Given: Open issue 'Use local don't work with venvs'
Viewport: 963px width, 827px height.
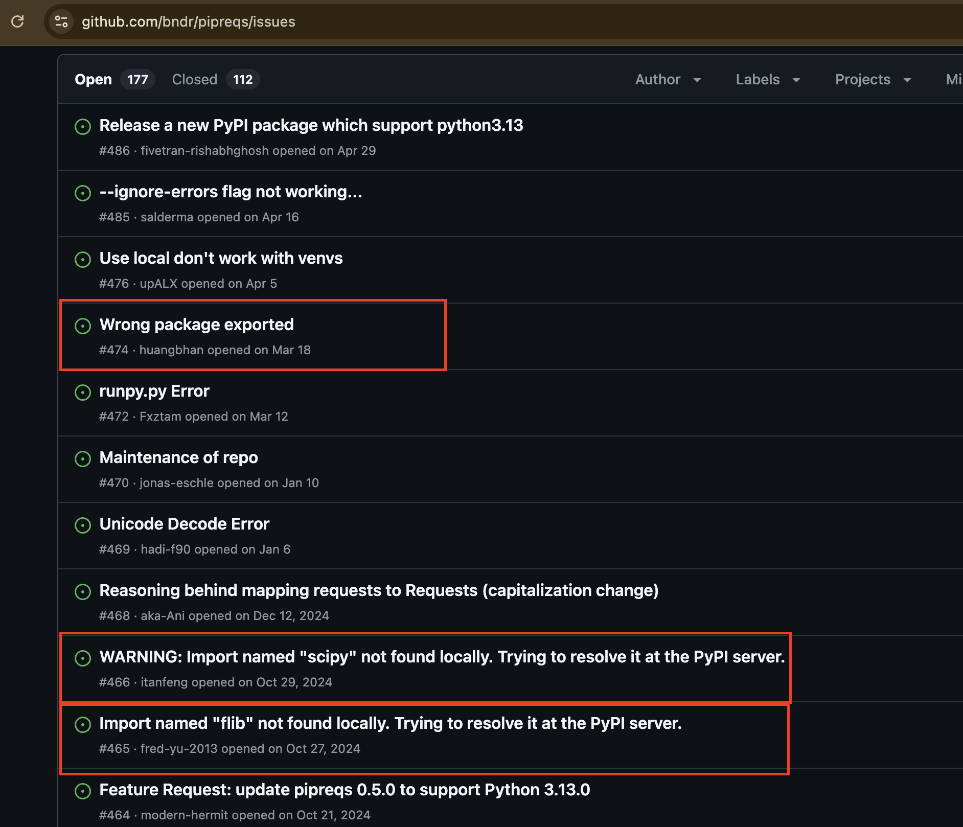Looking at the screenshot, I should point(221,258).
